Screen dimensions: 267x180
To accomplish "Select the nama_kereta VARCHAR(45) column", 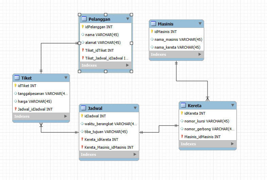I will click(x=176, y=47).
